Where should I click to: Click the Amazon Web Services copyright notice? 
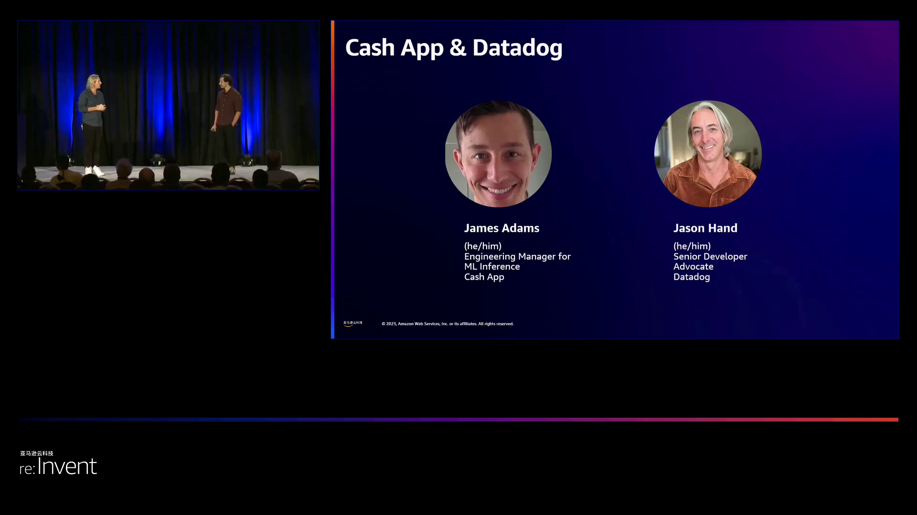pyautogui.click(x=447, y=324)
